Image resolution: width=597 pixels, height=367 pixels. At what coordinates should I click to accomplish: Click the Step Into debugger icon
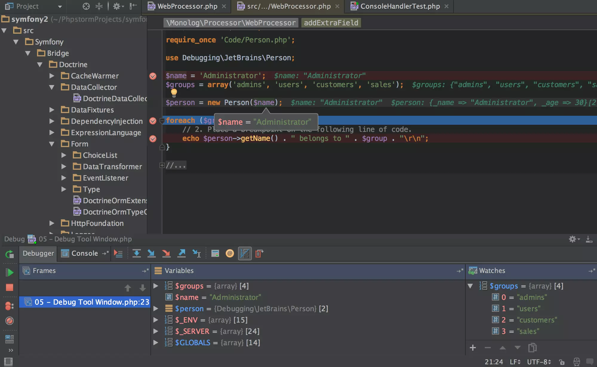152,253
